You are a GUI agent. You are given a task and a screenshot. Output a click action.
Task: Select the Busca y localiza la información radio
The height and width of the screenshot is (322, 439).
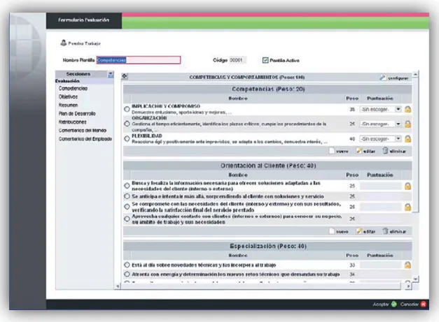127,185
